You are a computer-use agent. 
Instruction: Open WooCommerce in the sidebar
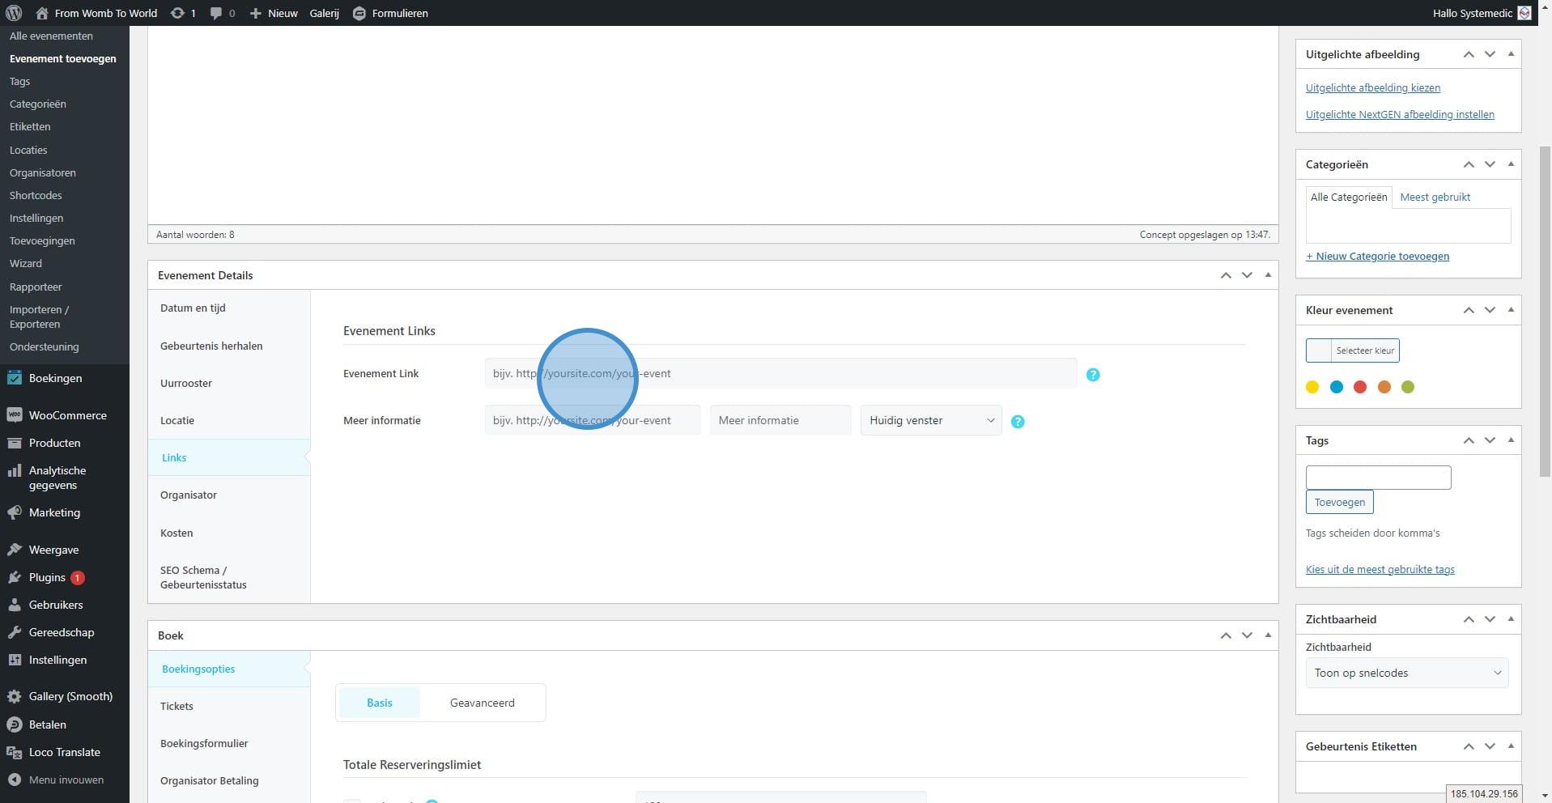click(67, 415)
